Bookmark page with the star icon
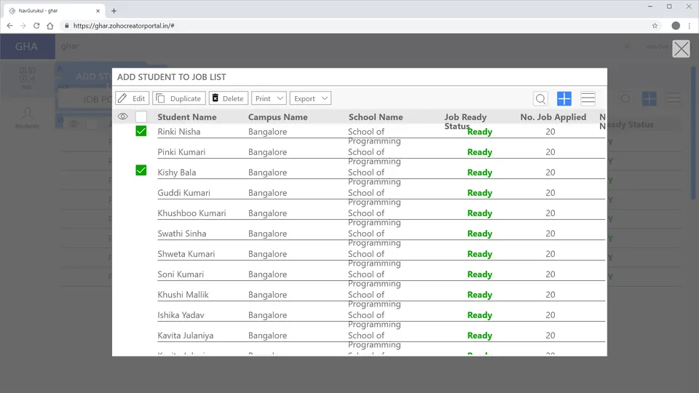The image size is (699, 393). pos(655,25)
